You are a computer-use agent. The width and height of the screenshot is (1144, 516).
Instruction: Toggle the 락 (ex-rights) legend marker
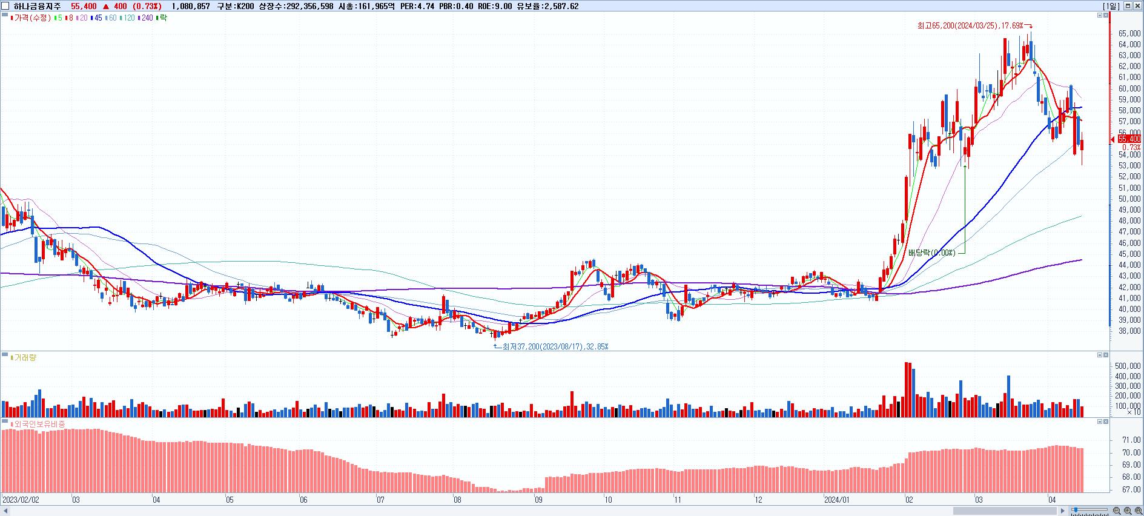(x=162, y=18)
